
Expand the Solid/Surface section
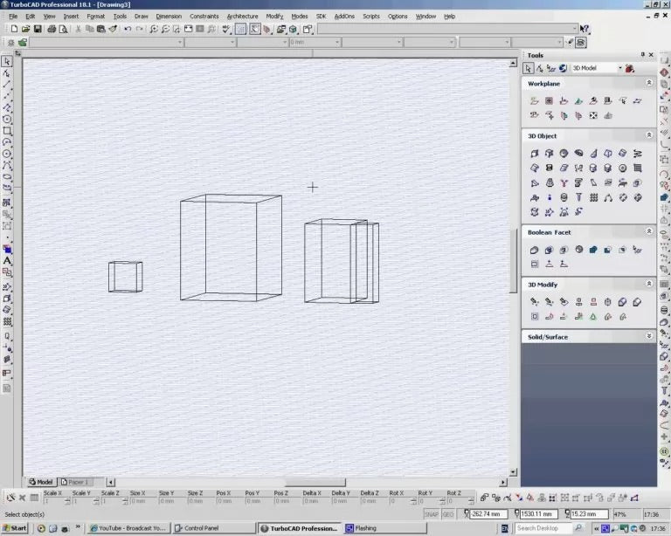648,336
